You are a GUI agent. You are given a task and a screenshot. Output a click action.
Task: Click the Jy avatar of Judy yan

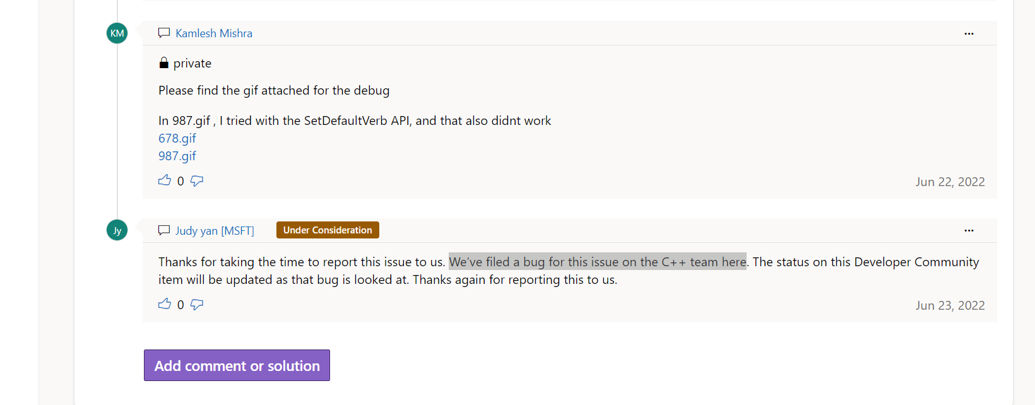click(x=117, y=230)
